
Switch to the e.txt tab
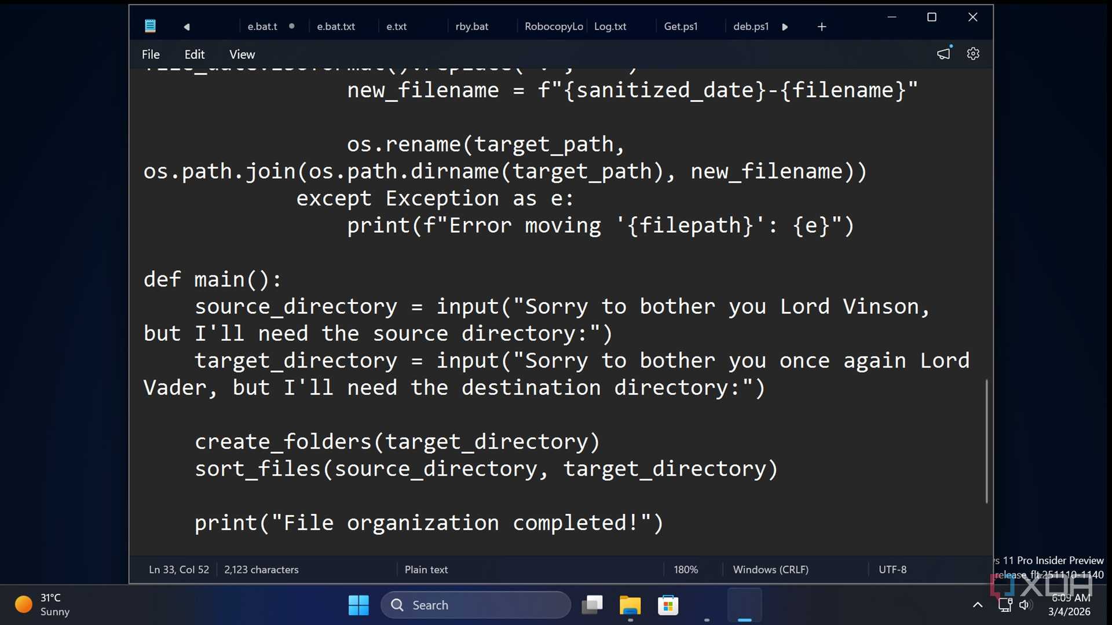(397, 27)
